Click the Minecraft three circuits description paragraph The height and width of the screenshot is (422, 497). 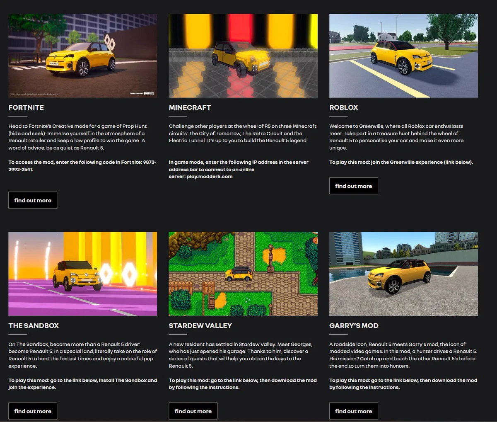pos(242,133)
